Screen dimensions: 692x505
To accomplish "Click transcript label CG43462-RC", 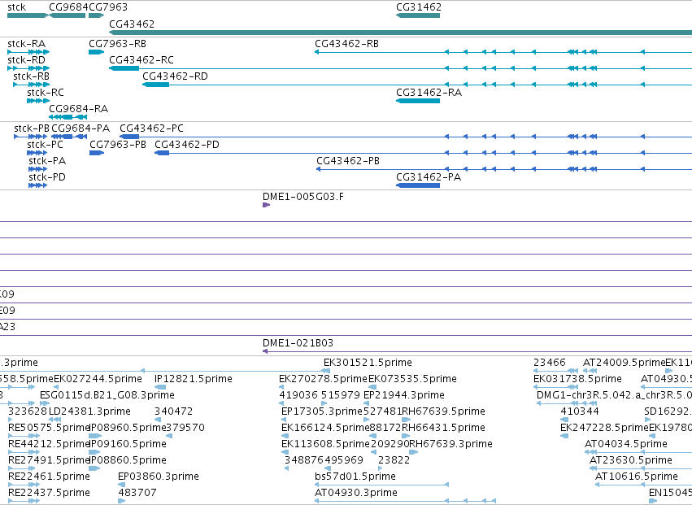I will pyautogui.click(x=141, y=59).
